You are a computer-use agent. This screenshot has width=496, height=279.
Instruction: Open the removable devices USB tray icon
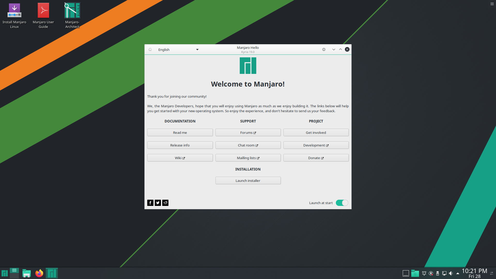point(438,273)
